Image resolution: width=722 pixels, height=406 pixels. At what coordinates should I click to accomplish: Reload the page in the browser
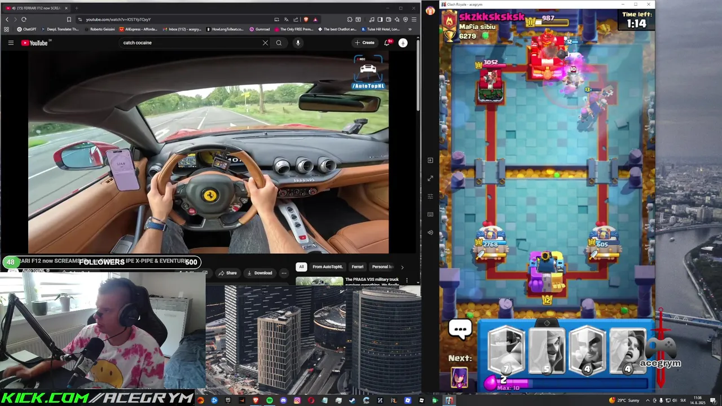click(24, 19)
